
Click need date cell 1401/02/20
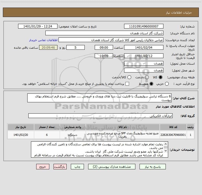click(x=21, y=135)
